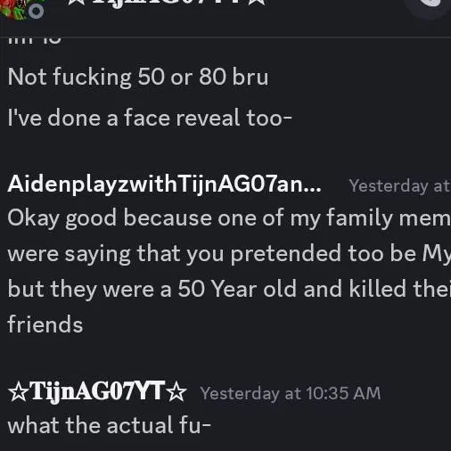
Task: Click the star after TijnAG07YT in the last message
Action: point(176,392)
